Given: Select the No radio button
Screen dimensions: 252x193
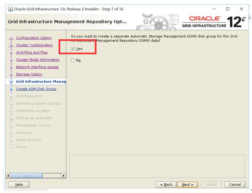Looking at the screenshot, I should (73, 61).
